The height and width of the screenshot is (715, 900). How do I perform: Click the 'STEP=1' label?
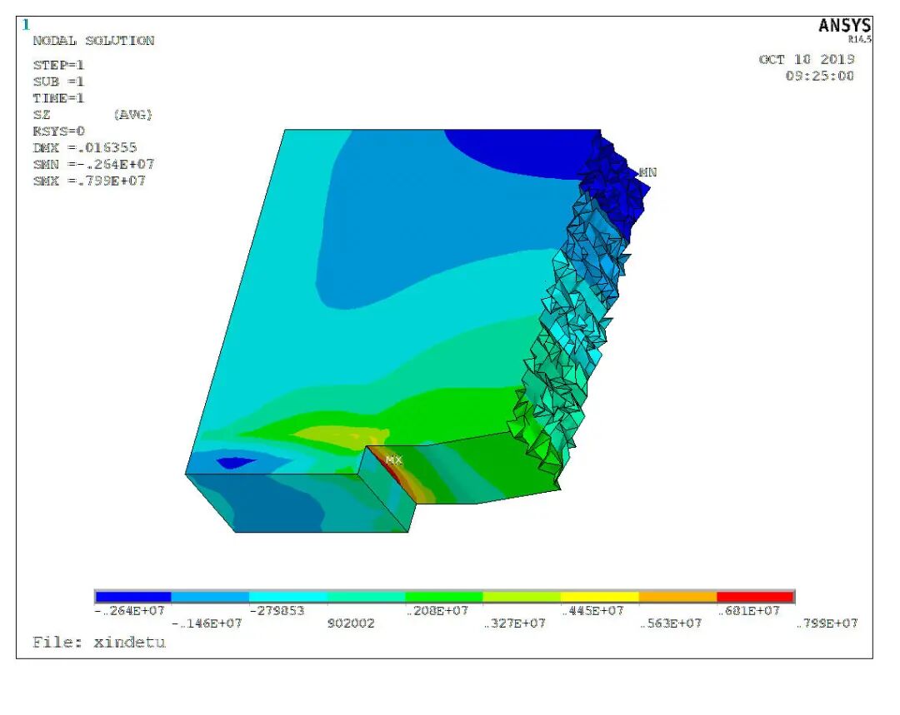(x=58, y=65)
